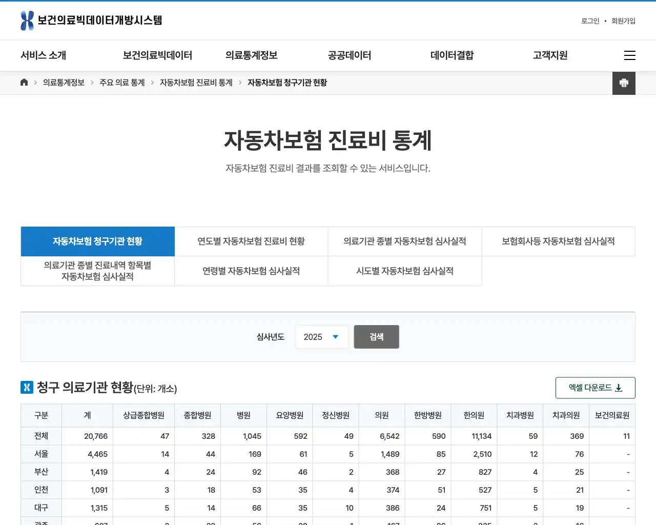Switch to 시도별 자동차보험 심사실적 tab
Screen dimensions: 656x525
405,271
